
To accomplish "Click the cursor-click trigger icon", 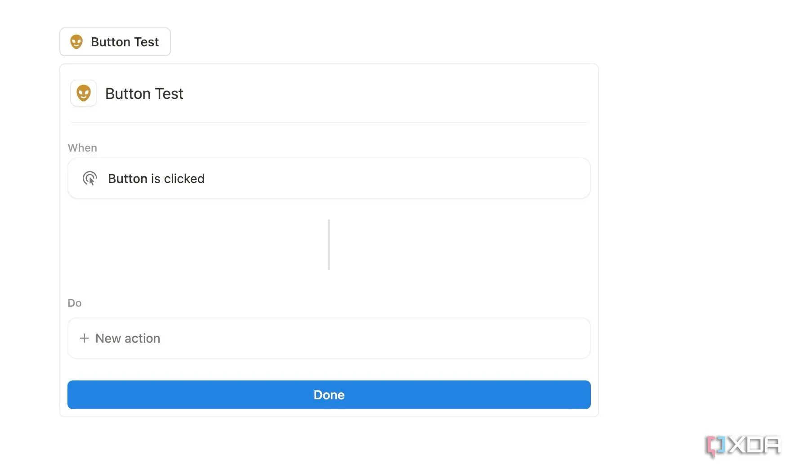I will coord(90,179).
